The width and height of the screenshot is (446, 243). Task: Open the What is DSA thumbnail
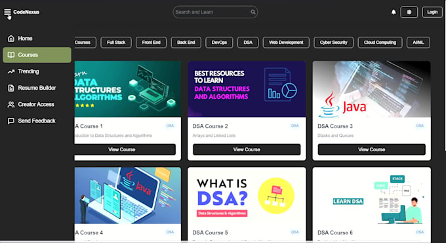point(247,196)
